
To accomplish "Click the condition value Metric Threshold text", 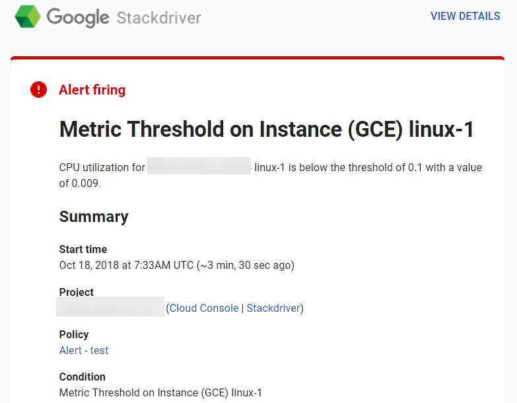I will click(x=160, y=393).
